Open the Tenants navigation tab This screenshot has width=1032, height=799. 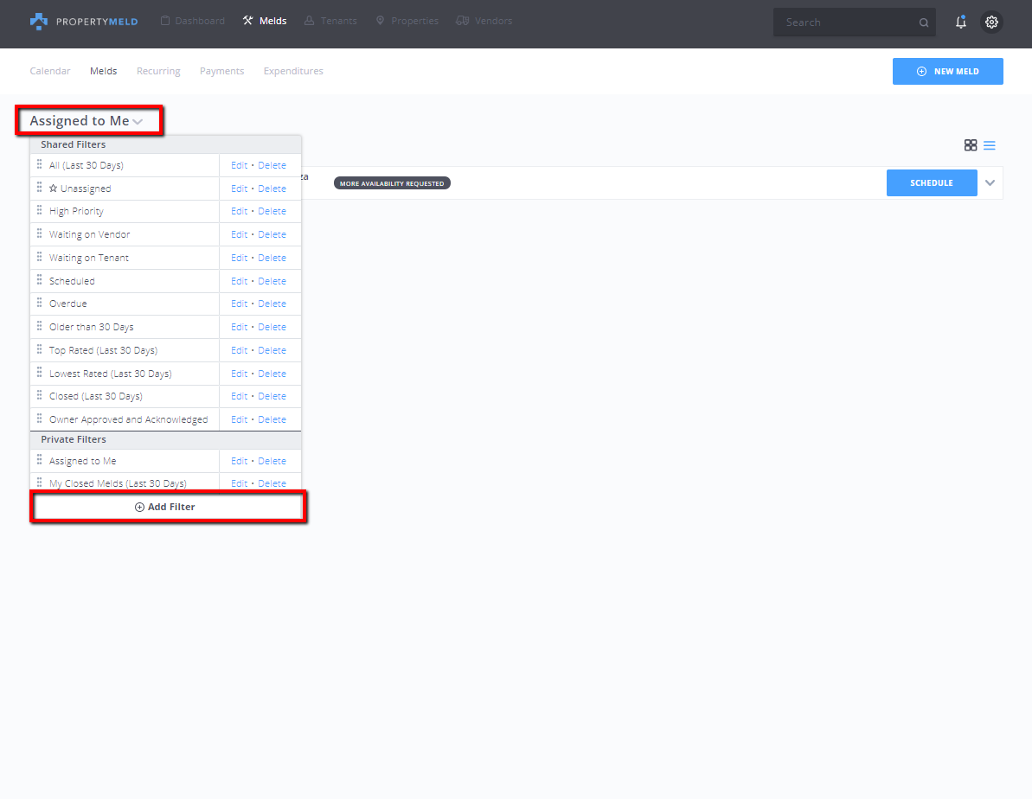pyautogui.click(x=330, y=21)
